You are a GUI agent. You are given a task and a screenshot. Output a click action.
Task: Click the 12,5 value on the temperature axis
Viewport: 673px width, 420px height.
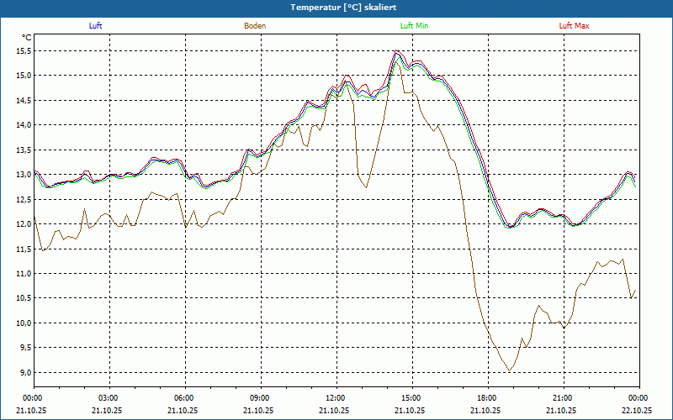(24, 199)
